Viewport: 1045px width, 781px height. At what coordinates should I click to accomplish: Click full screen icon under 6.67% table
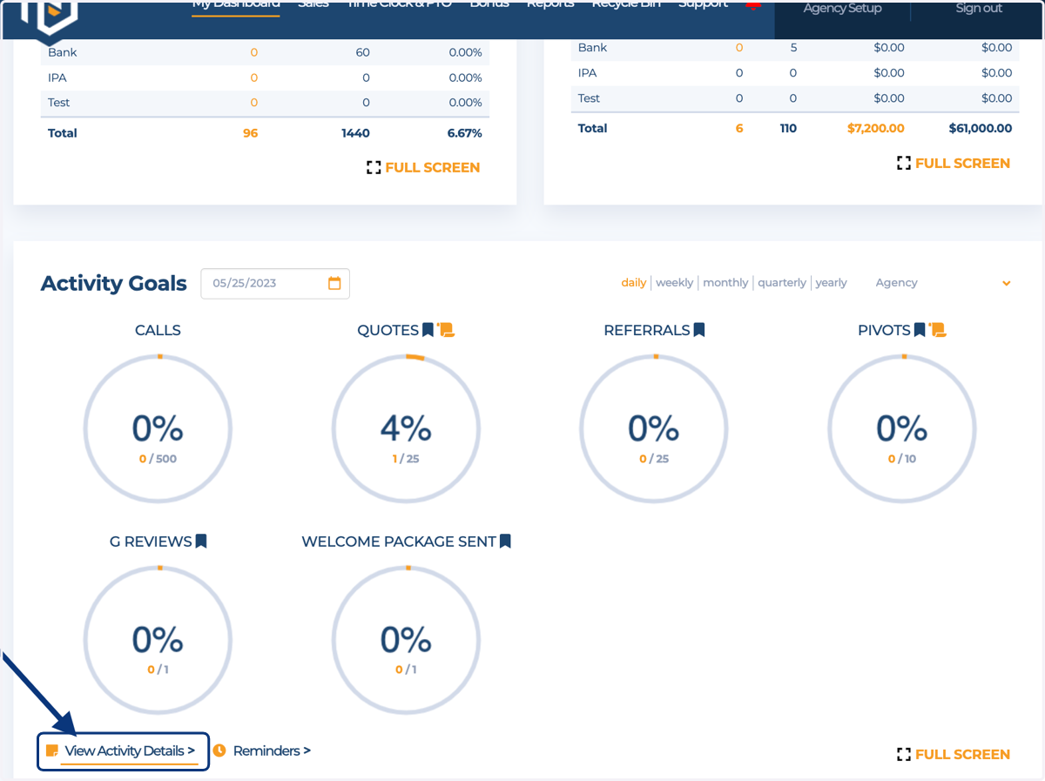pos(374,167)
